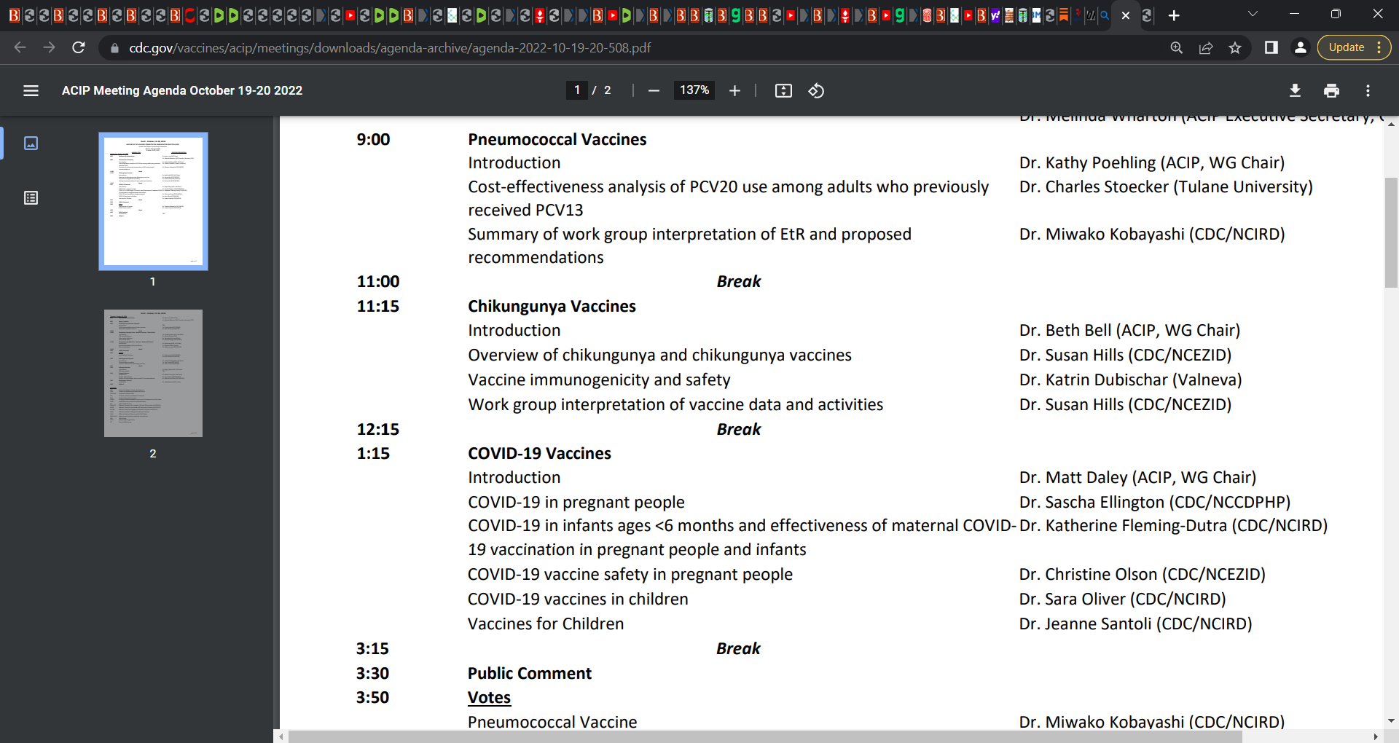This screenshot has width=1399, height=743.
Task: Open the Chrome profile menu
Action: click(x=1300, y=47)
